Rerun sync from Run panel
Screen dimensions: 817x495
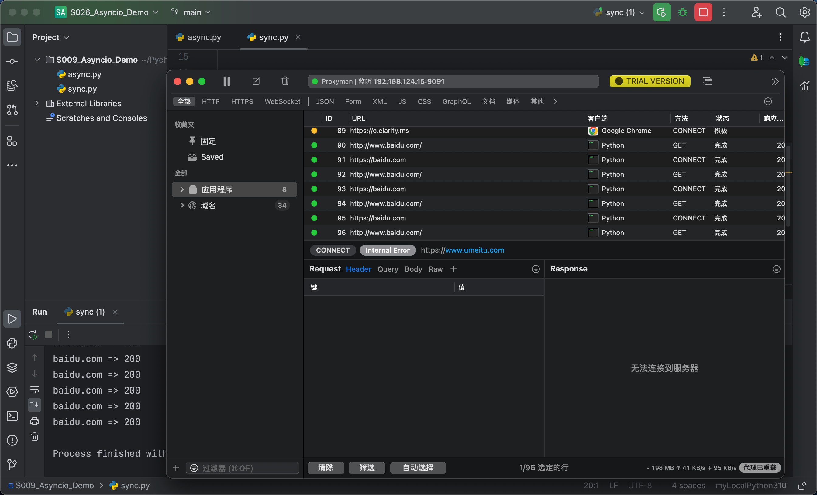[33, 335]
